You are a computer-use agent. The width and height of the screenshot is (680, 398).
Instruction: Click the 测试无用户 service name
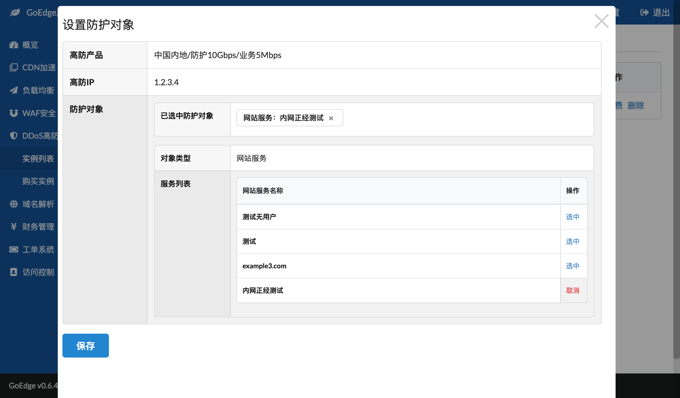(259, 217)
